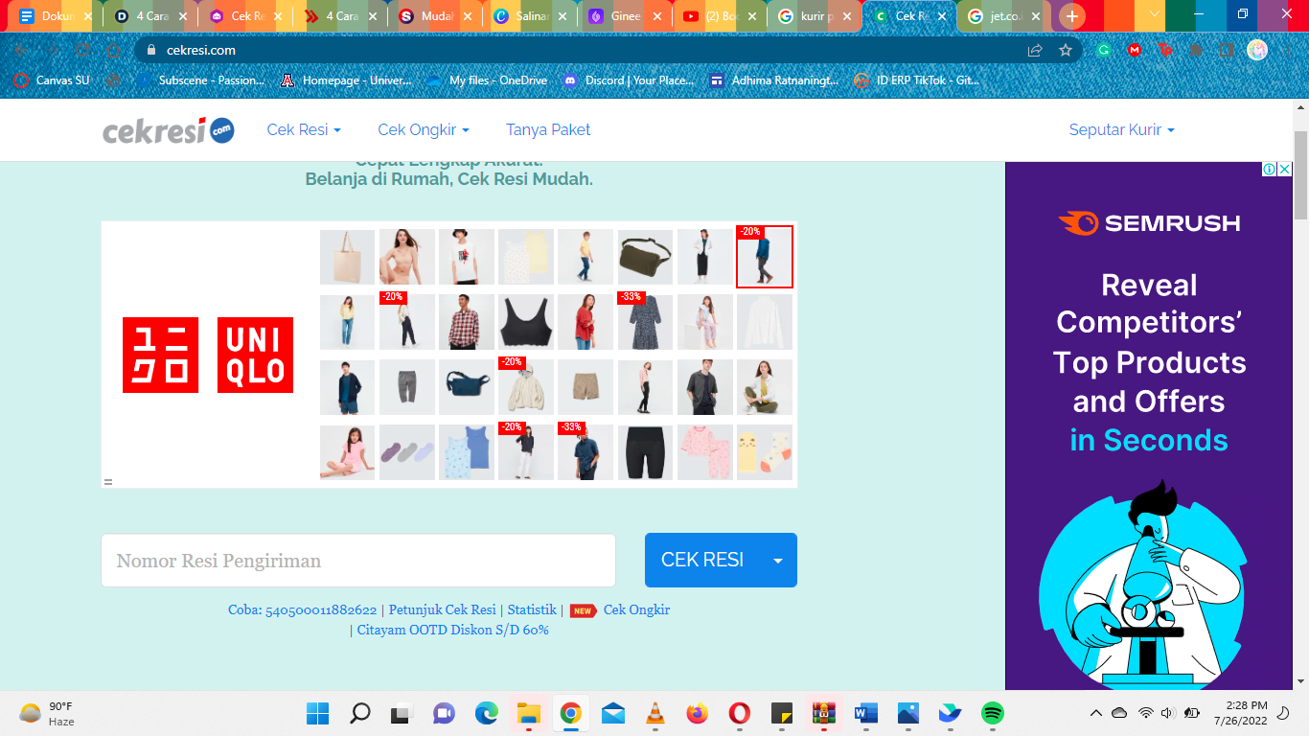Launch Opera from the taskbar

click(x=739, y=713)
